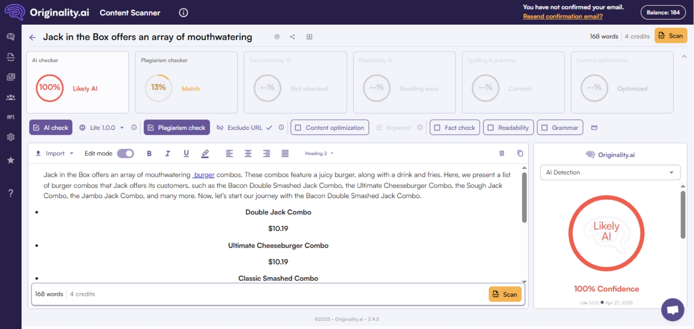Apply bold formatting

(x=149, y=153)
